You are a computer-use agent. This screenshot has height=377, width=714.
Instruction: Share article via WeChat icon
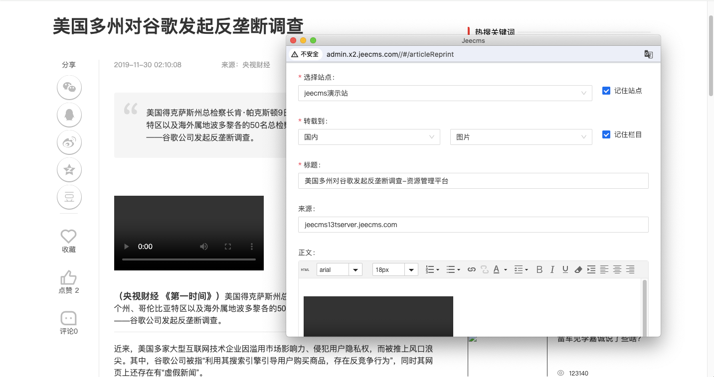click(x=69, y=88)
